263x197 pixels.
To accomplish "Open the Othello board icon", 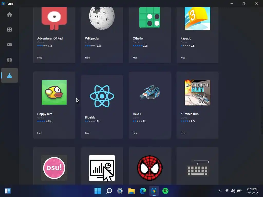I will (150, 18).
